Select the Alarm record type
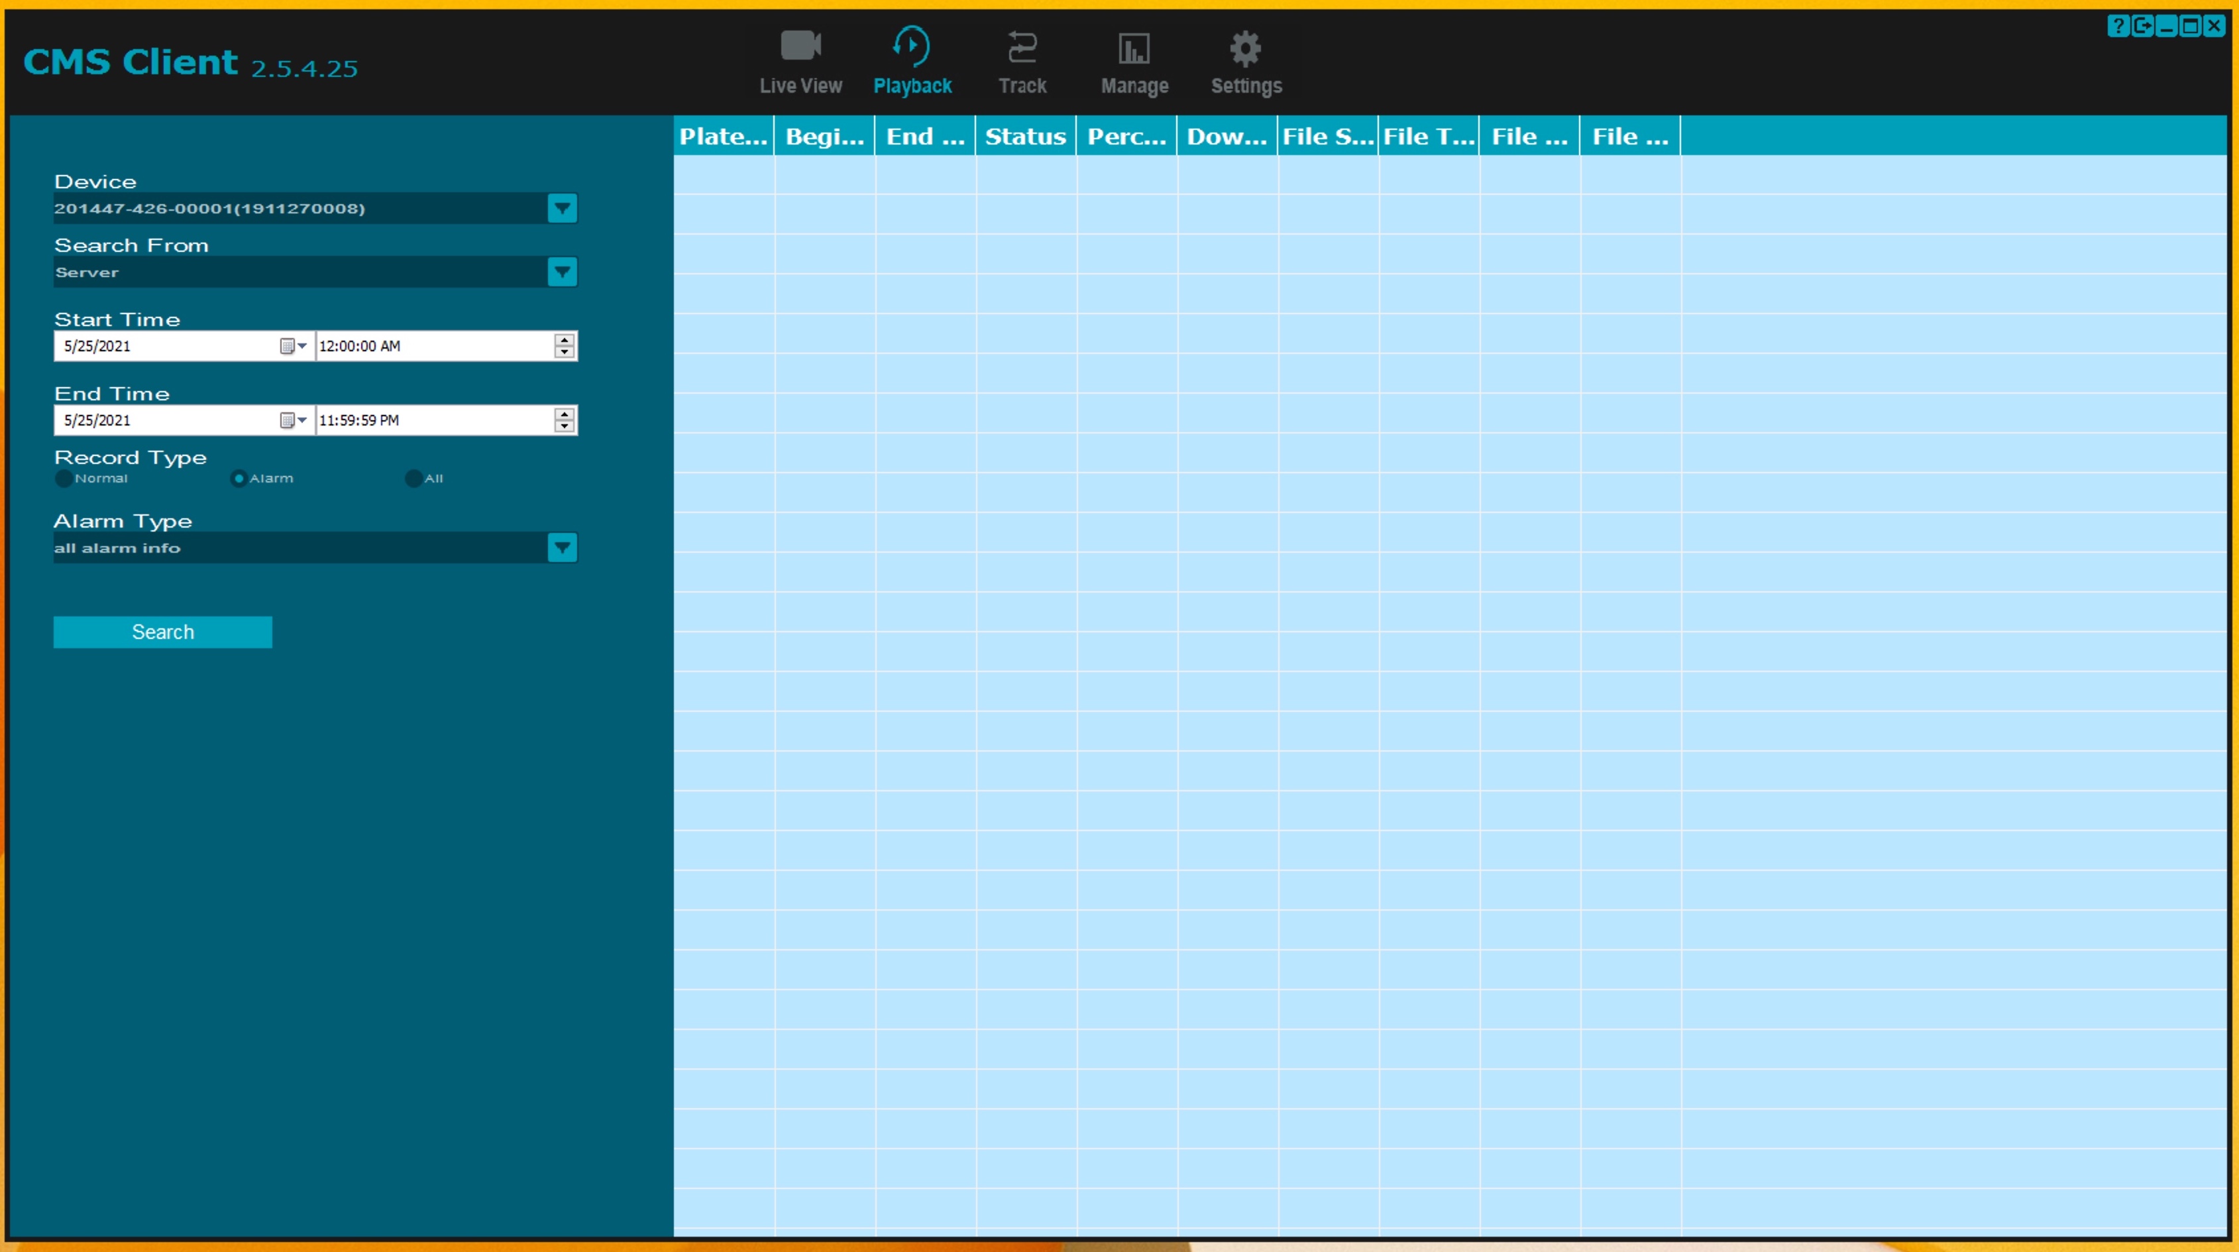Image resolution: width=2239 pixels, height=1252 pixels. 239,478
